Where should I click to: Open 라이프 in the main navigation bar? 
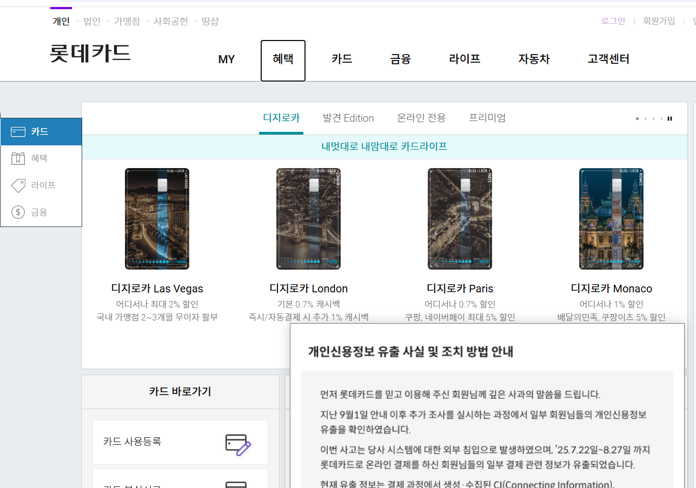(465, 59)
